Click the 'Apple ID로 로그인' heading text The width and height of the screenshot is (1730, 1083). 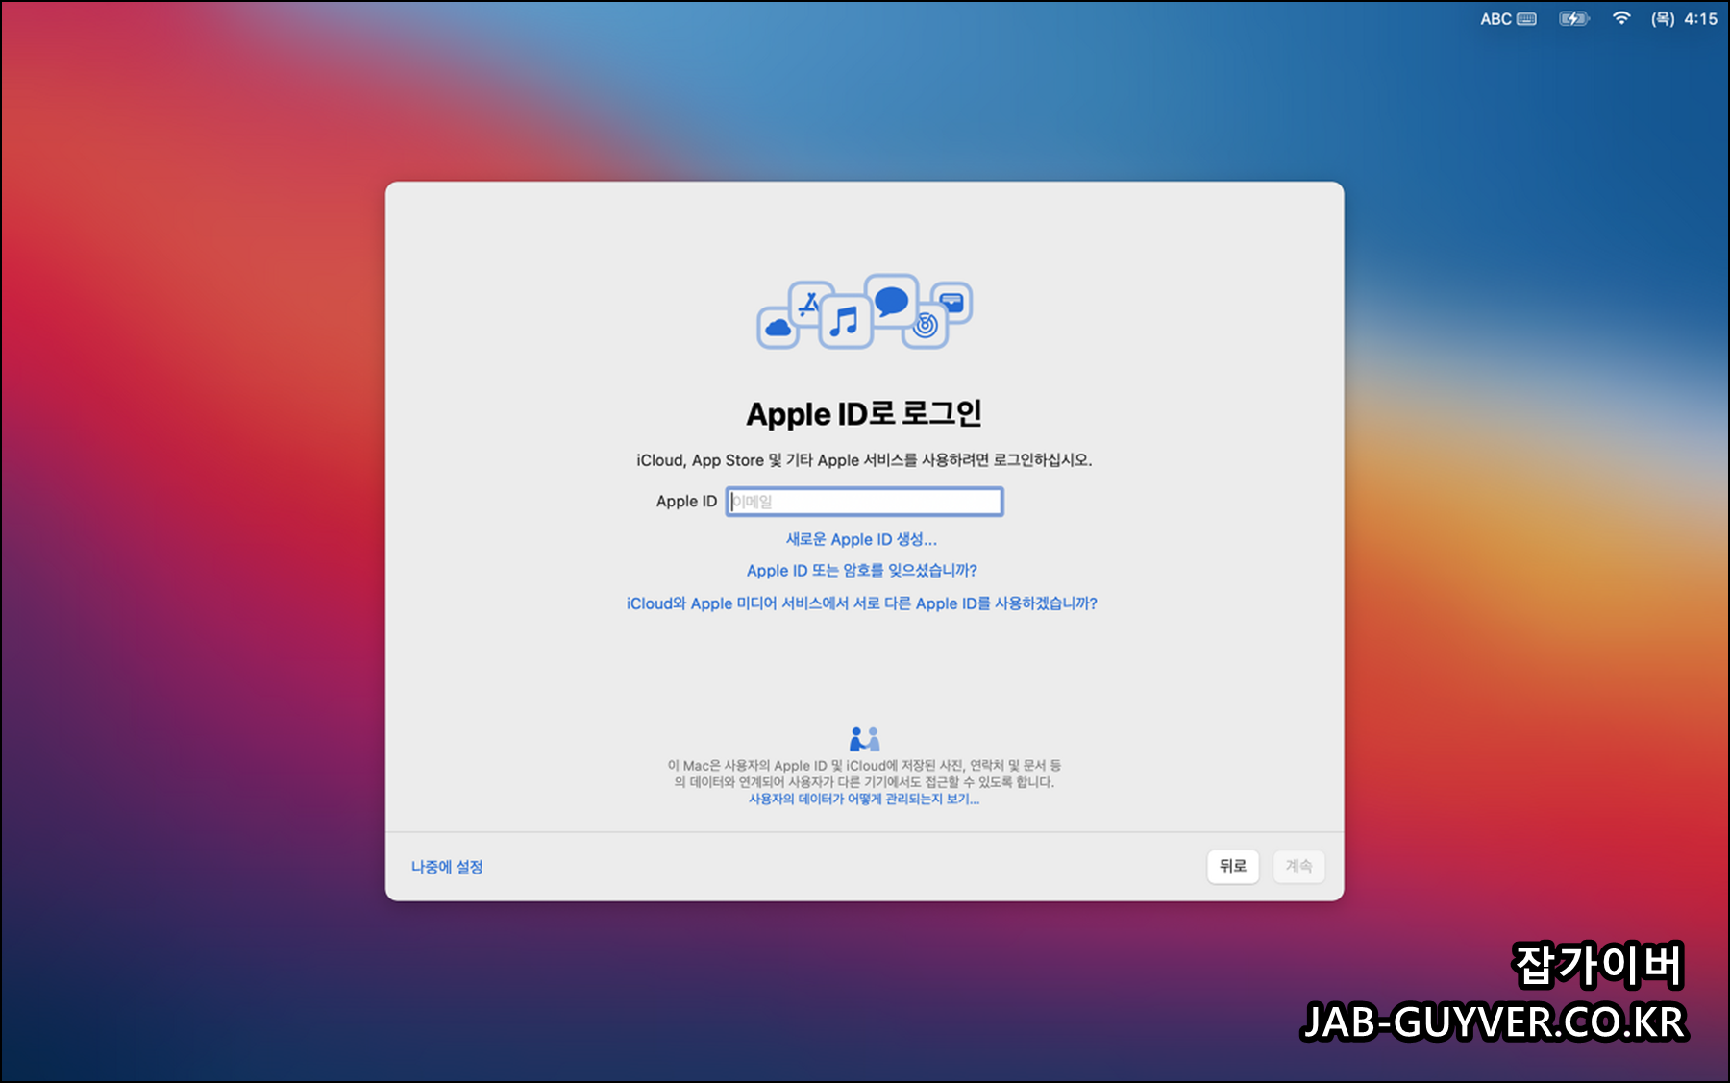(x=864, y=413)
